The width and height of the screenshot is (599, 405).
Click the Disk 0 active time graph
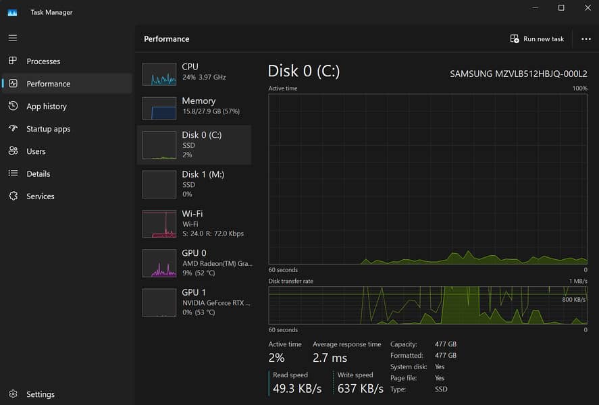pos(427,179)
